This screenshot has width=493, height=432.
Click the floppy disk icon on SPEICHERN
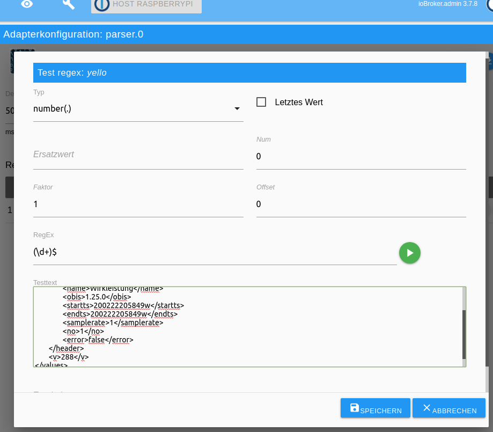tap(355, 408)
